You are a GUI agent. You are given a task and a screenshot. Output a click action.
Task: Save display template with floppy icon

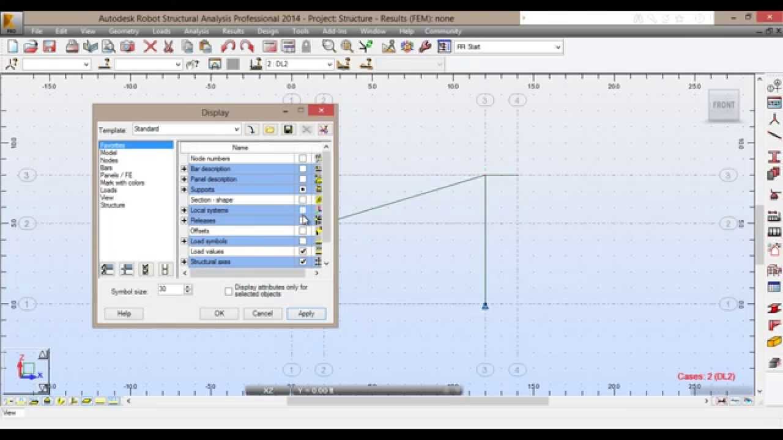pos(288,130)
